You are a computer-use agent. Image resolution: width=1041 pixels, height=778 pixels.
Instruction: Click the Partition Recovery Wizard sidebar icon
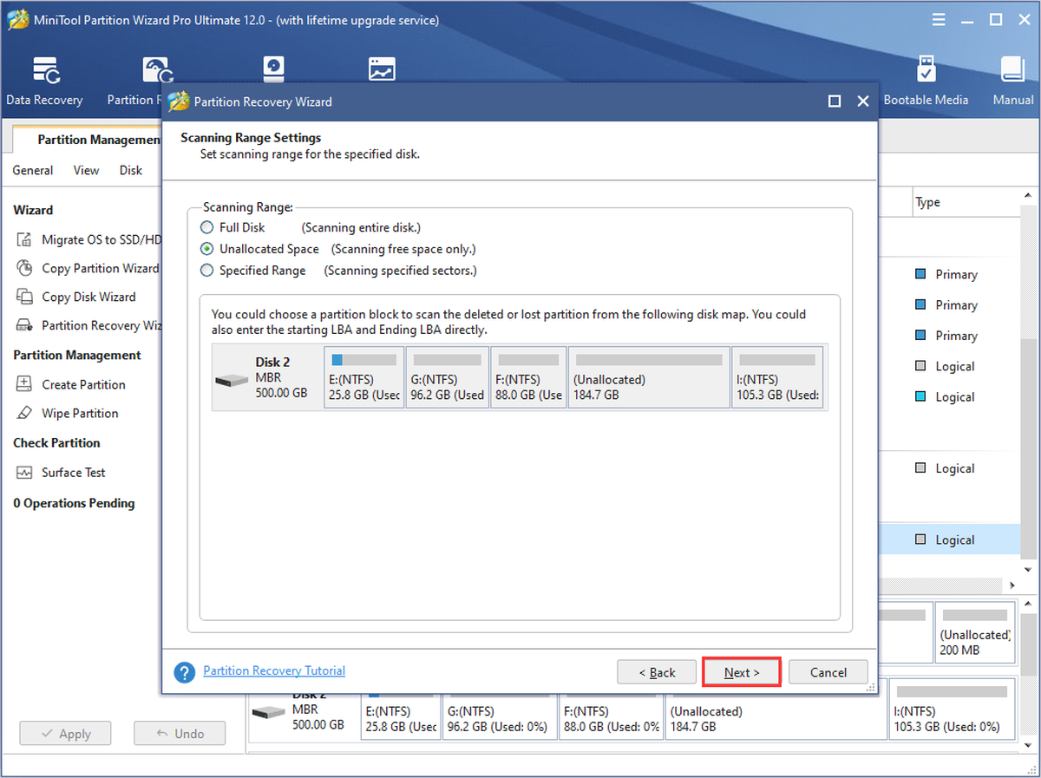point(24,325)
